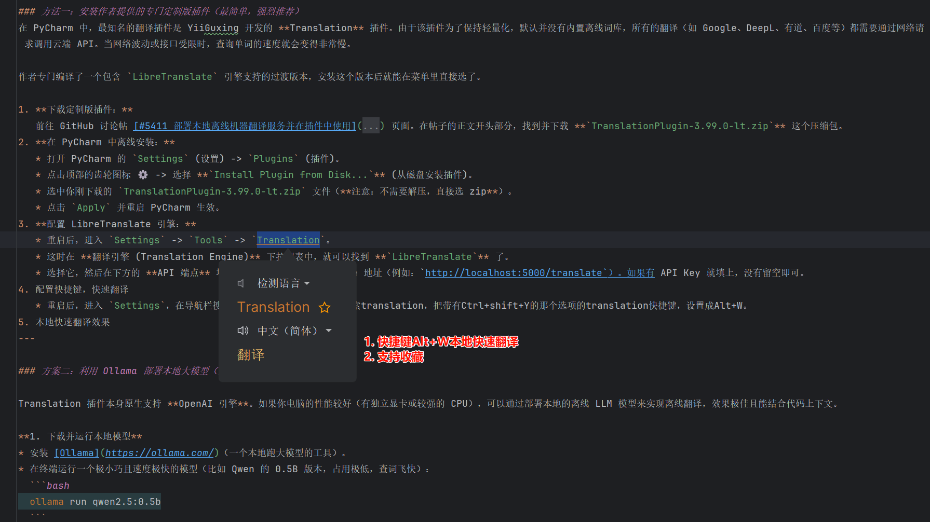The height and width of the screenshot is (522, 930).
Task: Expand the folded (...) link URL region
Action: (371, 126)
